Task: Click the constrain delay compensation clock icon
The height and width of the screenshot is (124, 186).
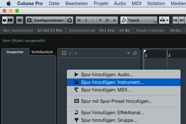Action: pyautogui.click(x=20, y=20)
